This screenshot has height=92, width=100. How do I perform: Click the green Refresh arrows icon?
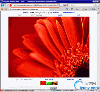(61, 5)
